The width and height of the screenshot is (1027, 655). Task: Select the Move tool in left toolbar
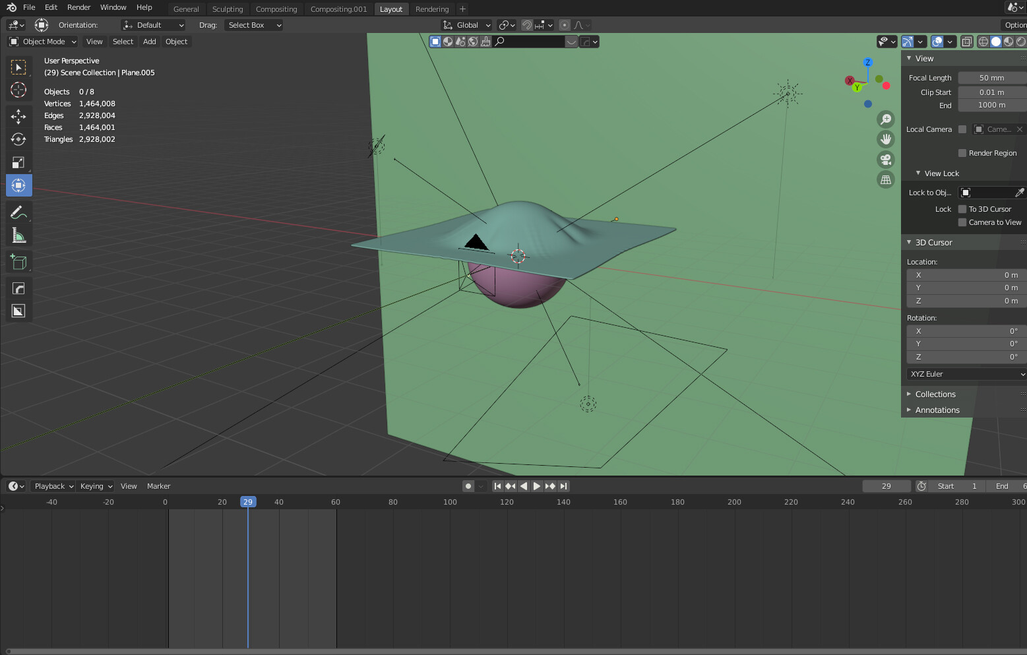coord(18,116)
